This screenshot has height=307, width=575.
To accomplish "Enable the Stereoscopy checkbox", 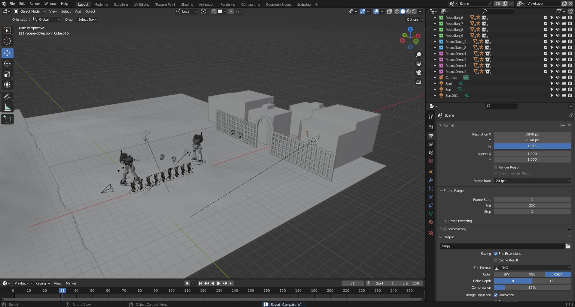I will tap(445, 229).
